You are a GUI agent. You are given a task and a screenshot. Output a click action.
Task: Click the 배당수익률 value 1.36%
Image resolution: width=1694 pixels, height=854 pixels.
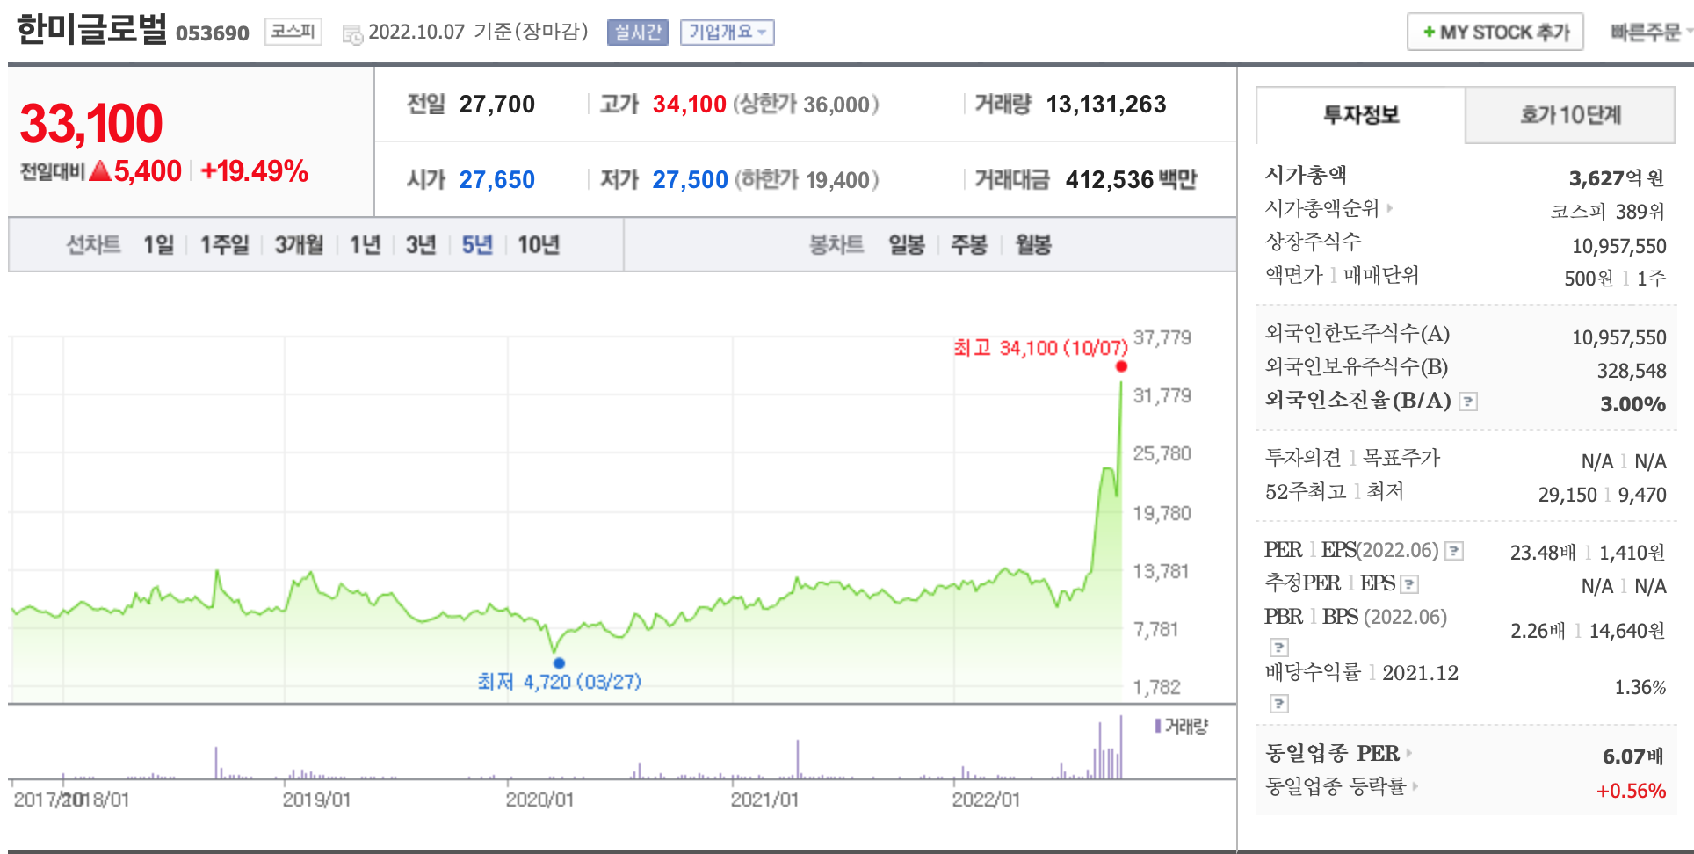coord(1640,687)
